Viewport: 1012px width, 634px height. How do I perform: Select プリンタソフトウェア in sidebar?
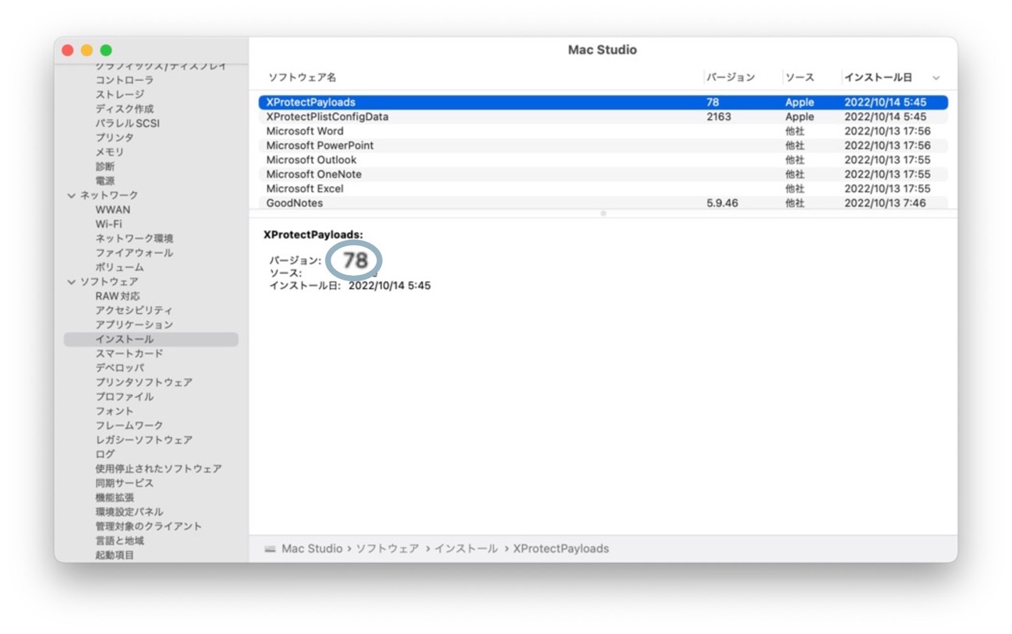click(x=144, y=382)
